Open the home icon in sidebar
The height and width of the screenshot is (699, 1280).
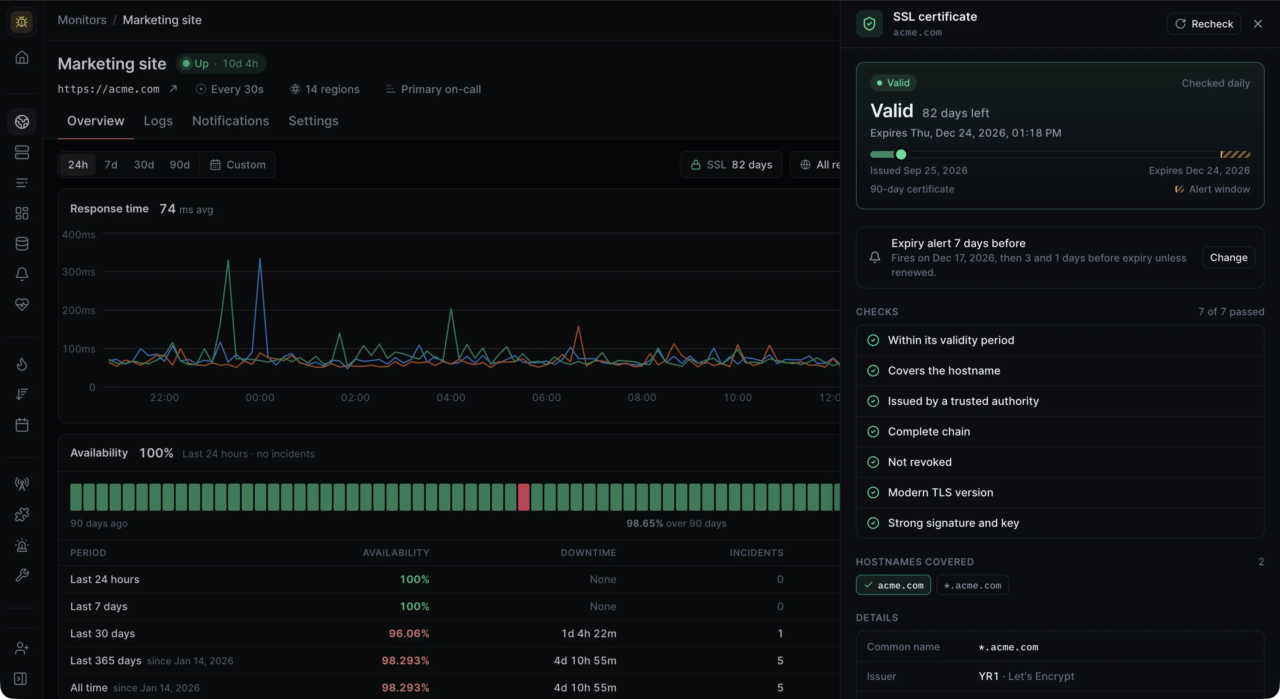coord(22,57)
